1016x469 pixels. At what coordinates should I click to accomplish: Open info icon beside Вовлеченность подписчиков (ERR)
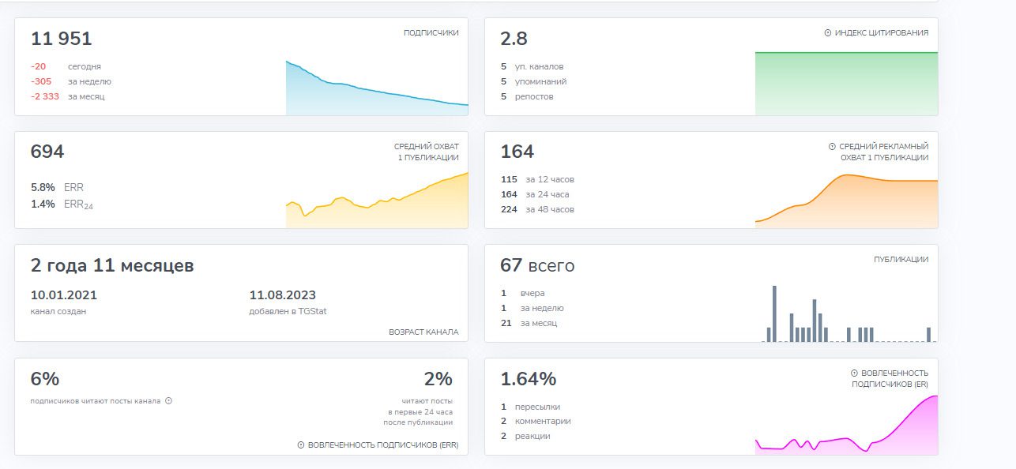301,445
